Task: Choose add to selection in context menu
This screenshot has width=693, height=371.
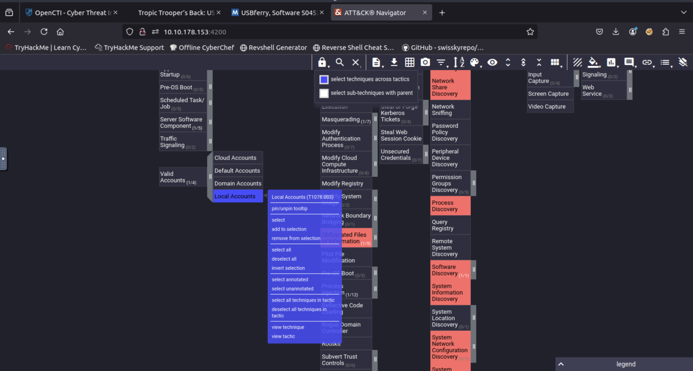Action: 289,229
